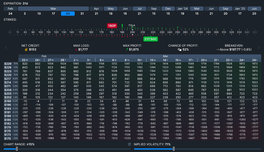Choose the Mar 31 expiration date

click(82, 14)
